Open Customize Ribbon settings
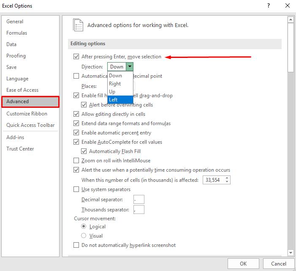 tap(27, 114)
